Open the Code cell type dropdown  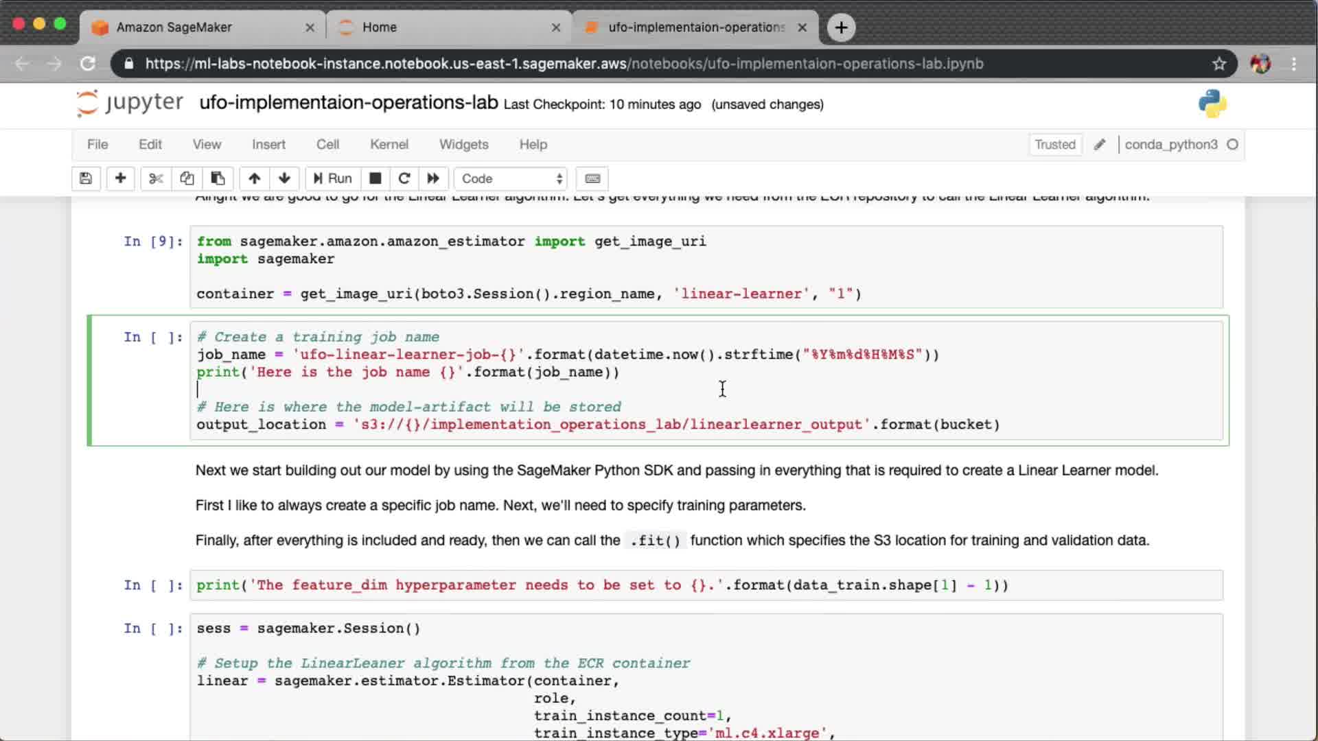point(511,178)
